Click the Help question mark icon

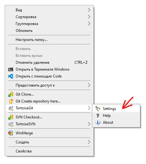[98, 116]
